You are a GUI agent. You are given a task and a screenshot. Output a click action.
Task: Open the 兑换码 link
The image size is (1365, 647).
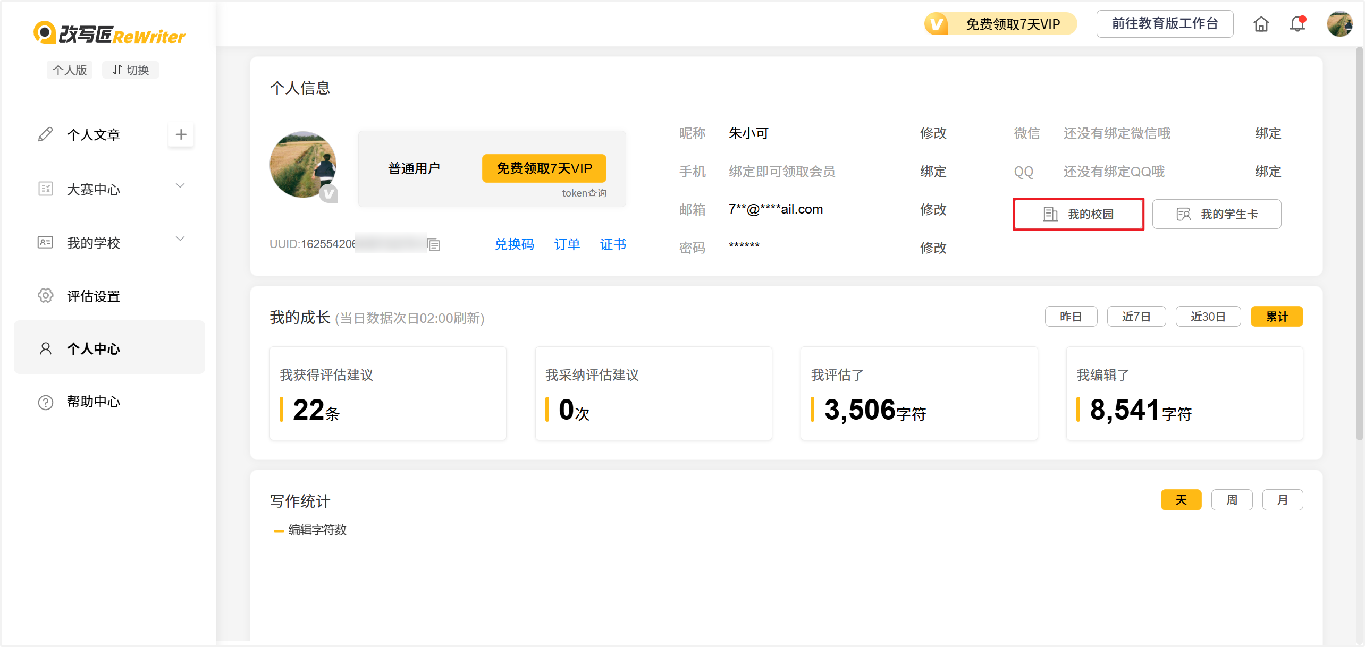(514, 244)
